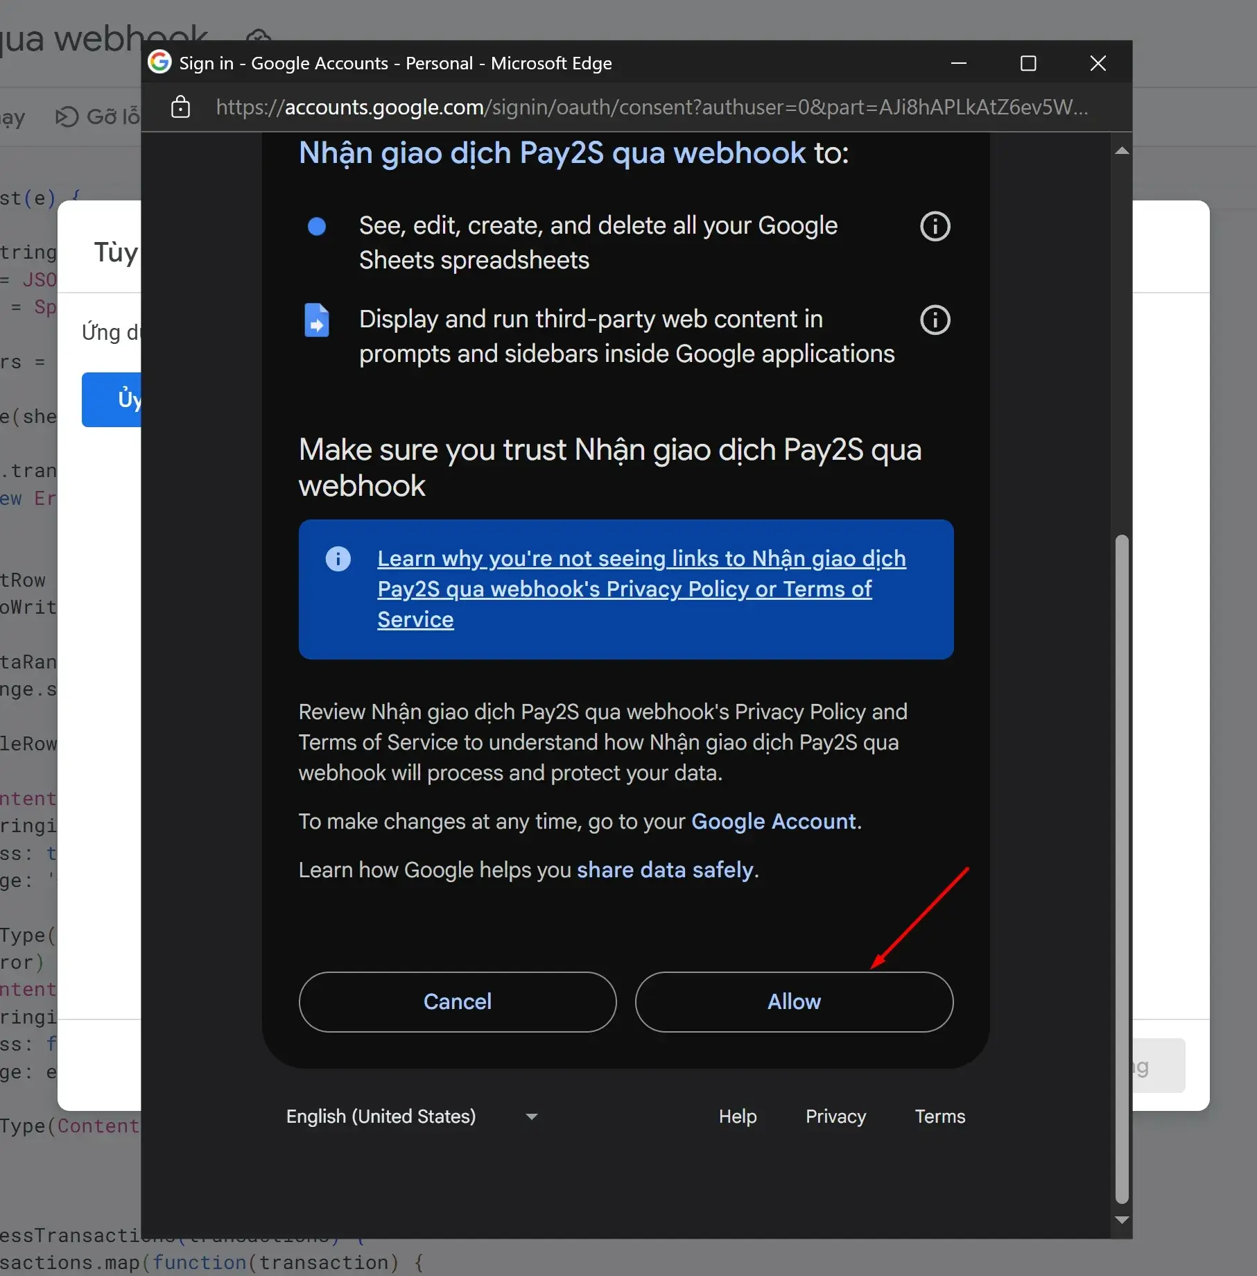Open info icon for third-party web content permission
The height and width of the screenshot is (1276, 1257).
point(935,320)
